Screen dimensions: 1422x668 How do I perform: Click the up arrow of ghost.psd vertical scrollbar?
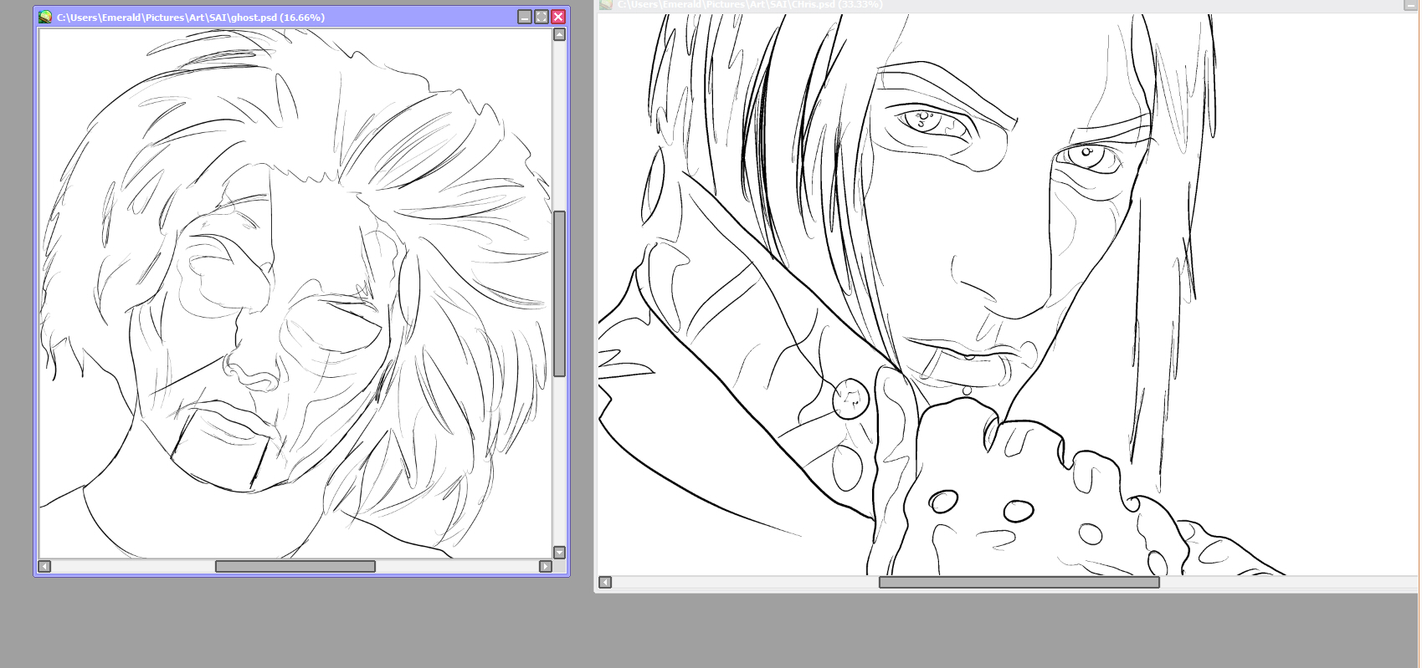[559, 34]
